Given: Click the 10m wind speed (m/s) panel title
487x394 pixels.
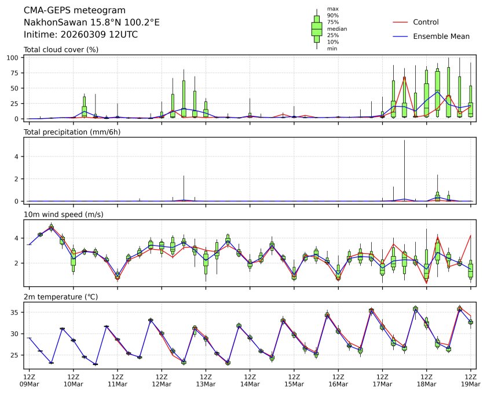Looking at the screenshot, I should 64,215.
